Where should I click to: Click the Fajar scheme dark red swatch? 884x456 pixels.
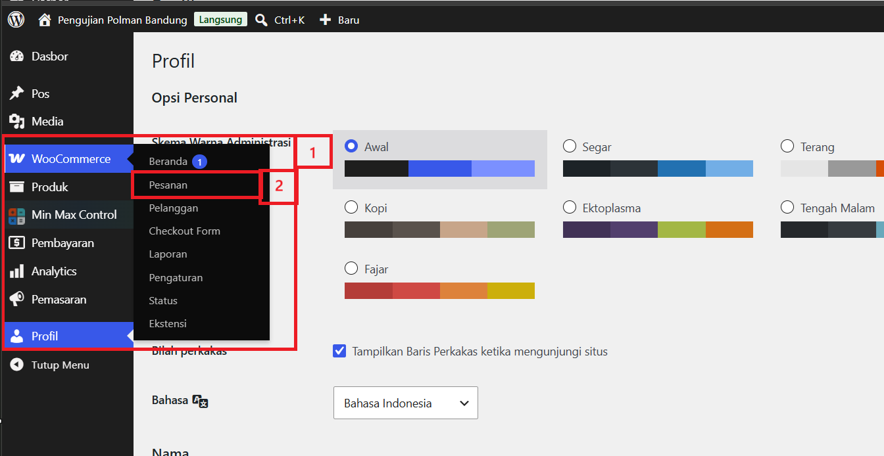(x=368, y=290)
